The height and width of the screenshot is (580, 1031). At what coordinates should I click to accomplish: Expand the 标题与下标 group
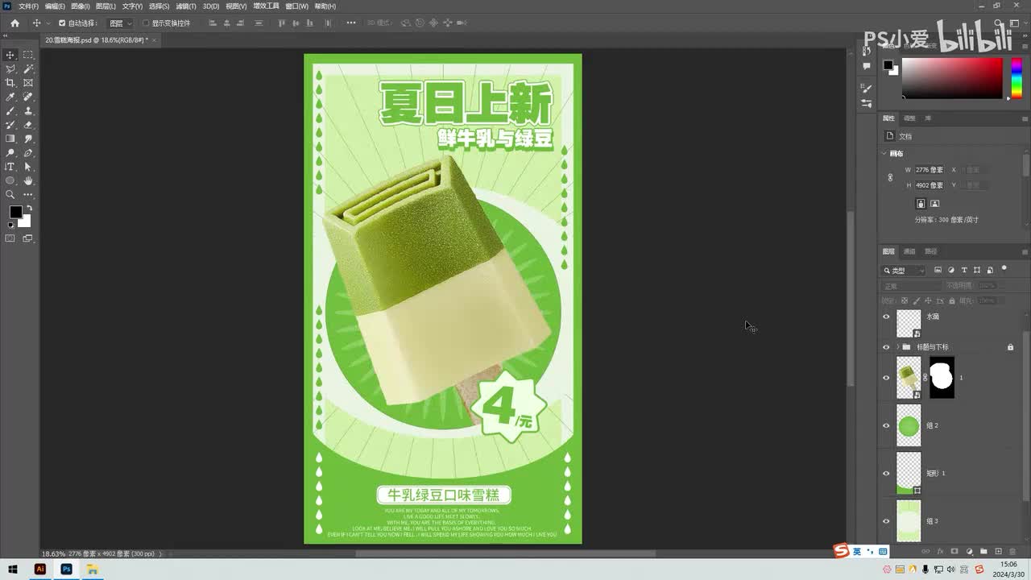click(898, 347)
